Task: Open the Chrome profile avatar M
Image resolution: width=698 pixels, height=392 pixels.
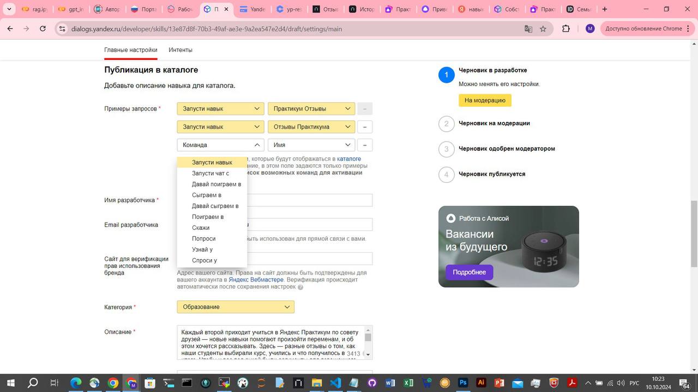Action: 590,29
